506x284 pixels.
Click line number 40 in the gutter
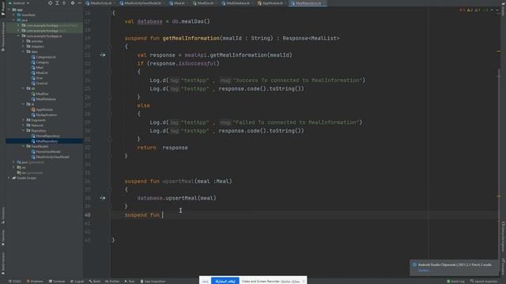[88, 215]
